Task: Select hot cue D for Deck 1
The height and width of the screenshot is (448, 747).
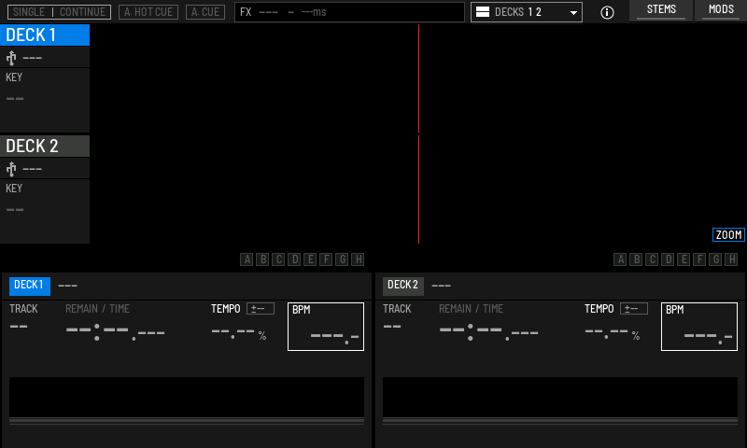Action: click(294, 259)
